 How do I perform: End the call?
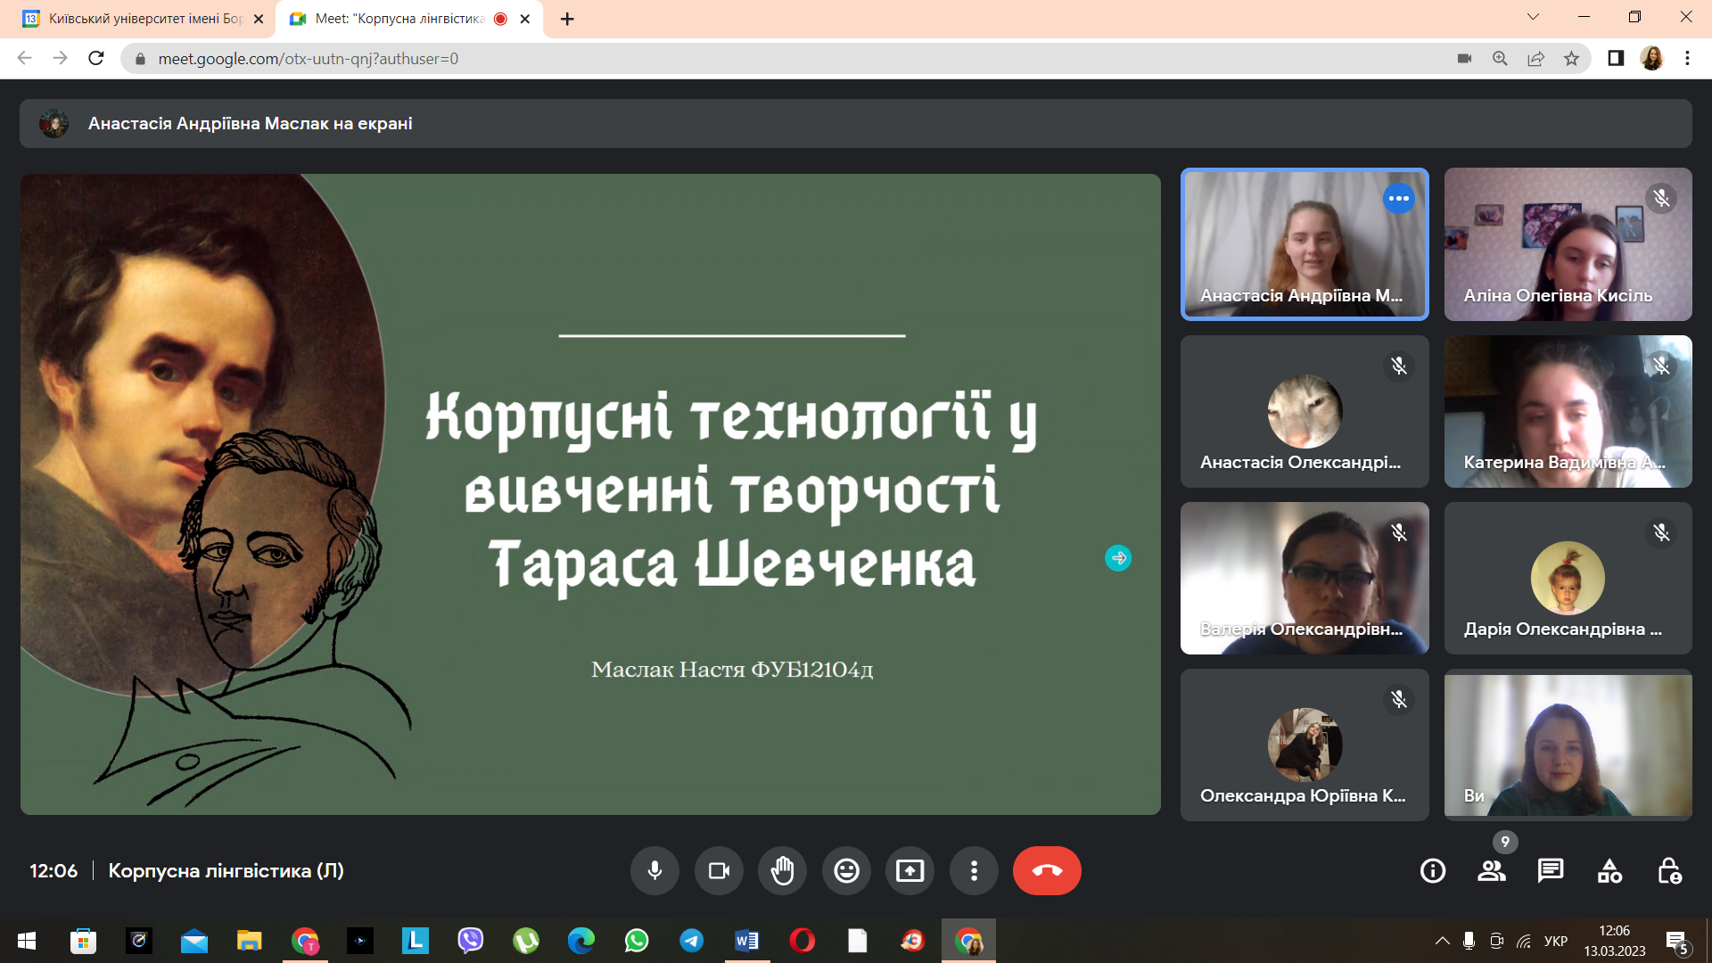click(x=1047, y=871)
